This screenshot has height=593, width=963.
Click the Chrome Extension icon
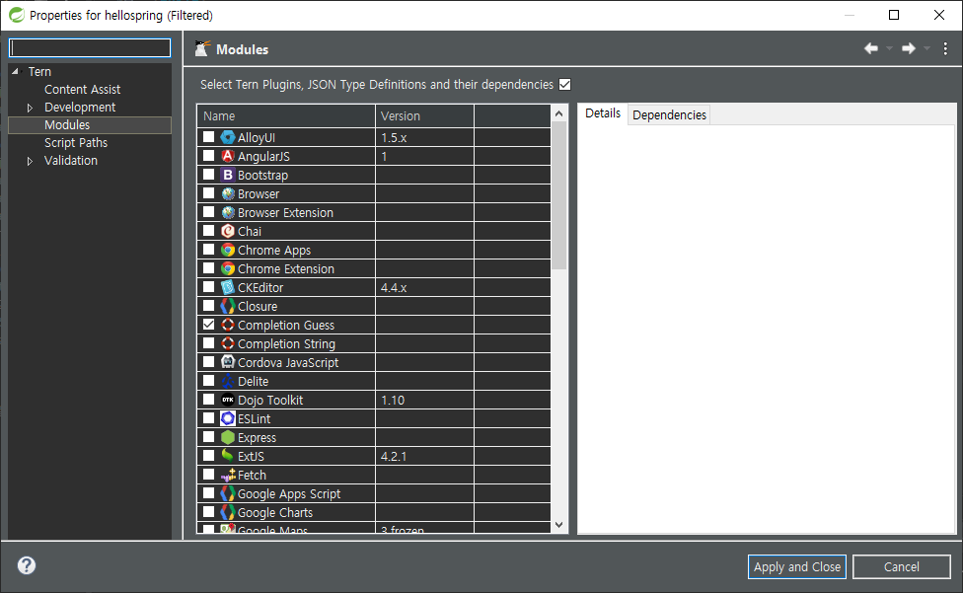point(228,268)
